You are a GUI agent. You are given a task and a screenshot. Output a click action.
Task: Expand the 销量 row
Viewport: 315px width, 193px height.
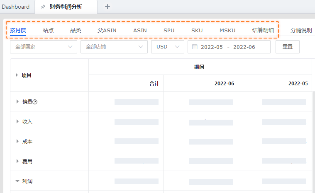[x=17, y=101]
